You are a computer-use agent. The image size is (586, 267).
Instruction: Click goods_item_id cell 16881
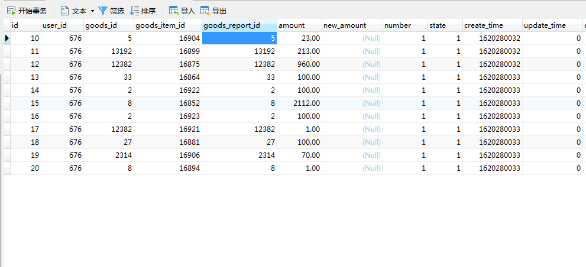point(168,142)
